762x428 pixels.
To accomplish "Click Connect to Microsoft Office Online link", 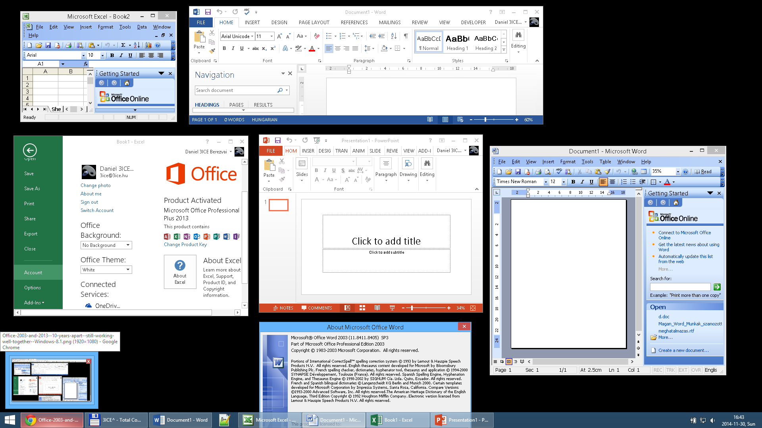I will (684, 235).
